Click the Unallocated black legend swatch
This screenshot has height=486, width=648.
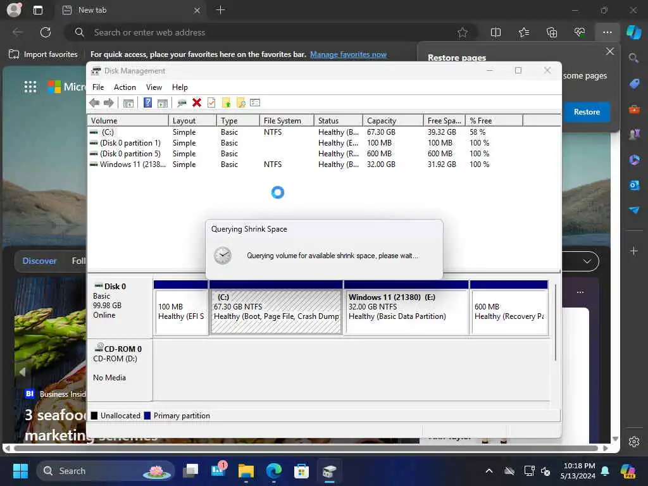click(x=94, y=416)
